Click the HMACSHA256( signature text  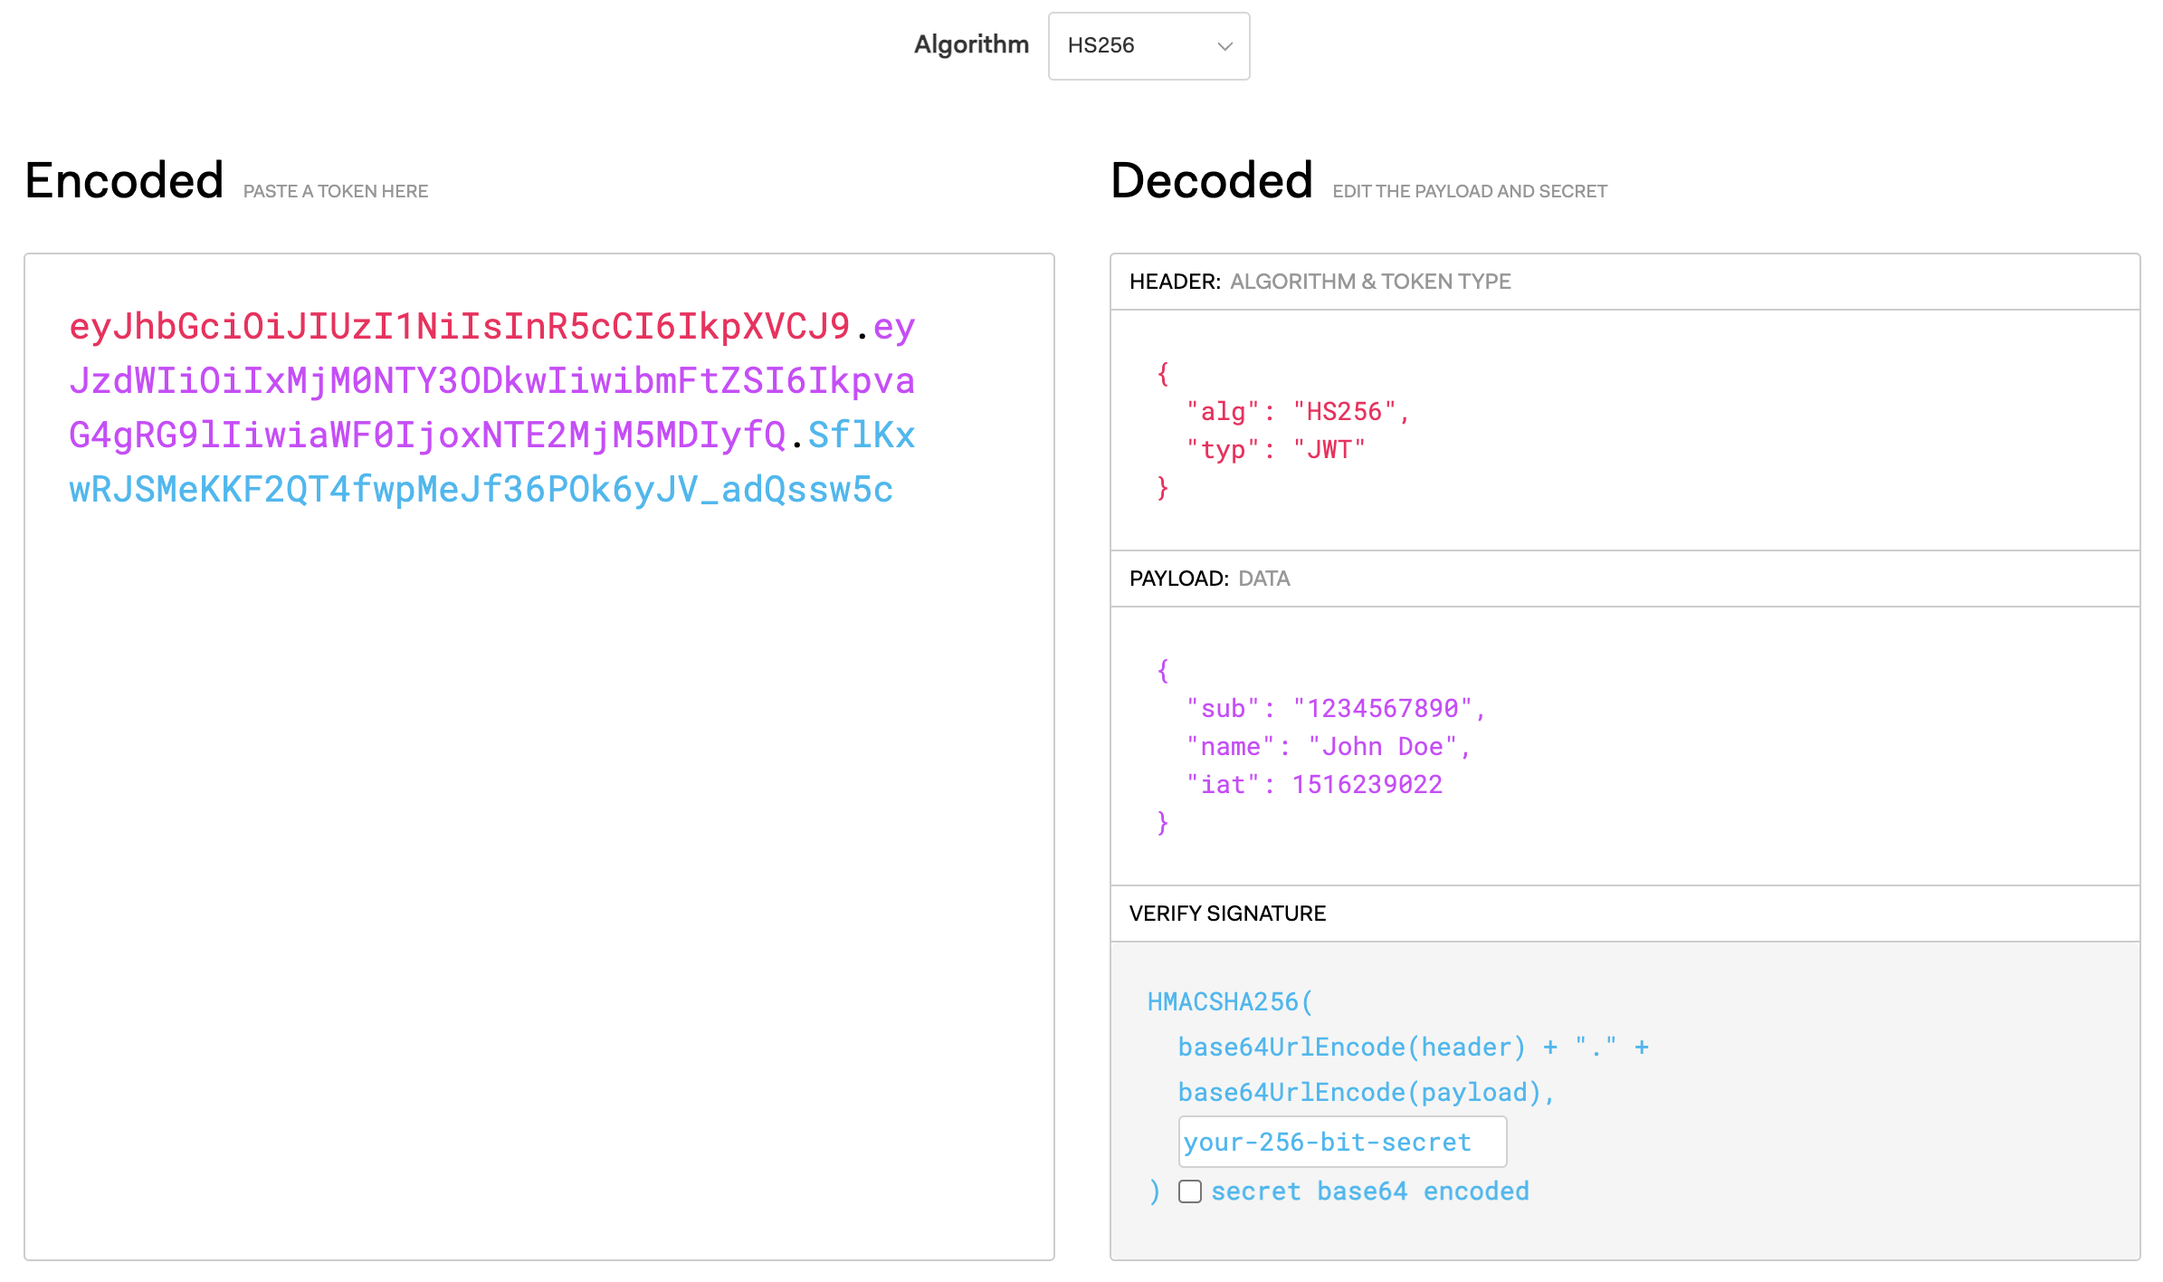click(1230, 1002)
